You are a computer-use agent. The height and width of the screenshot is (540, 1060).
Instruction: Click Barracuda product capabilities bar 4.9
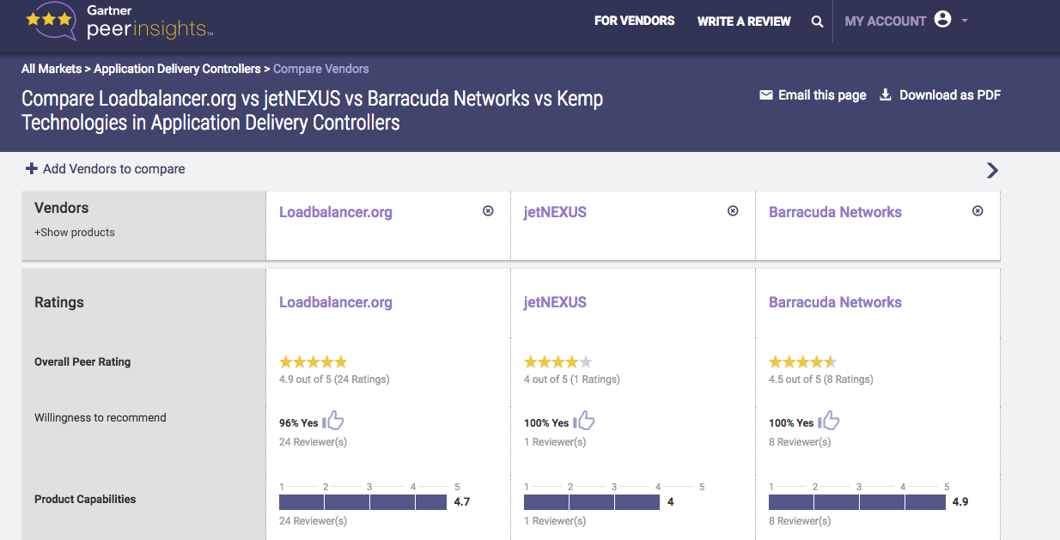[x=857, y=502]
